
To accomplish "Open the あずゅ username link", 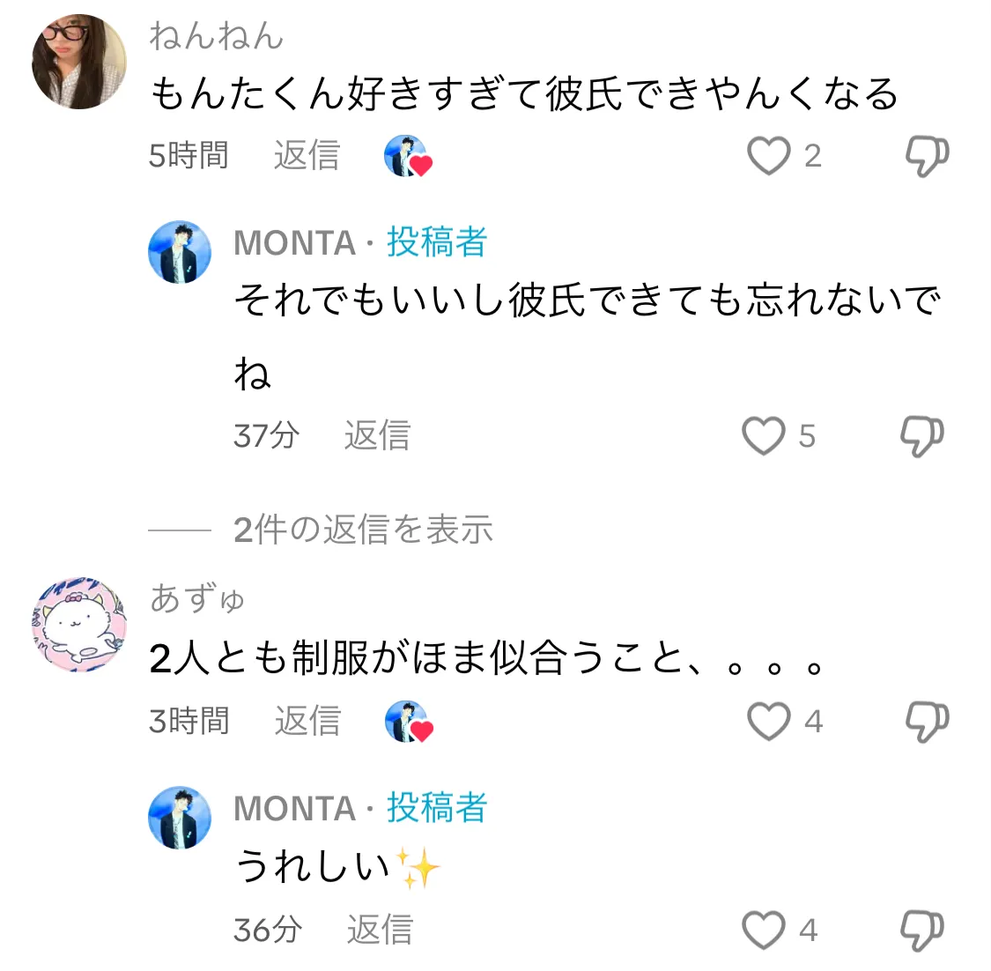I will [197, 598].
